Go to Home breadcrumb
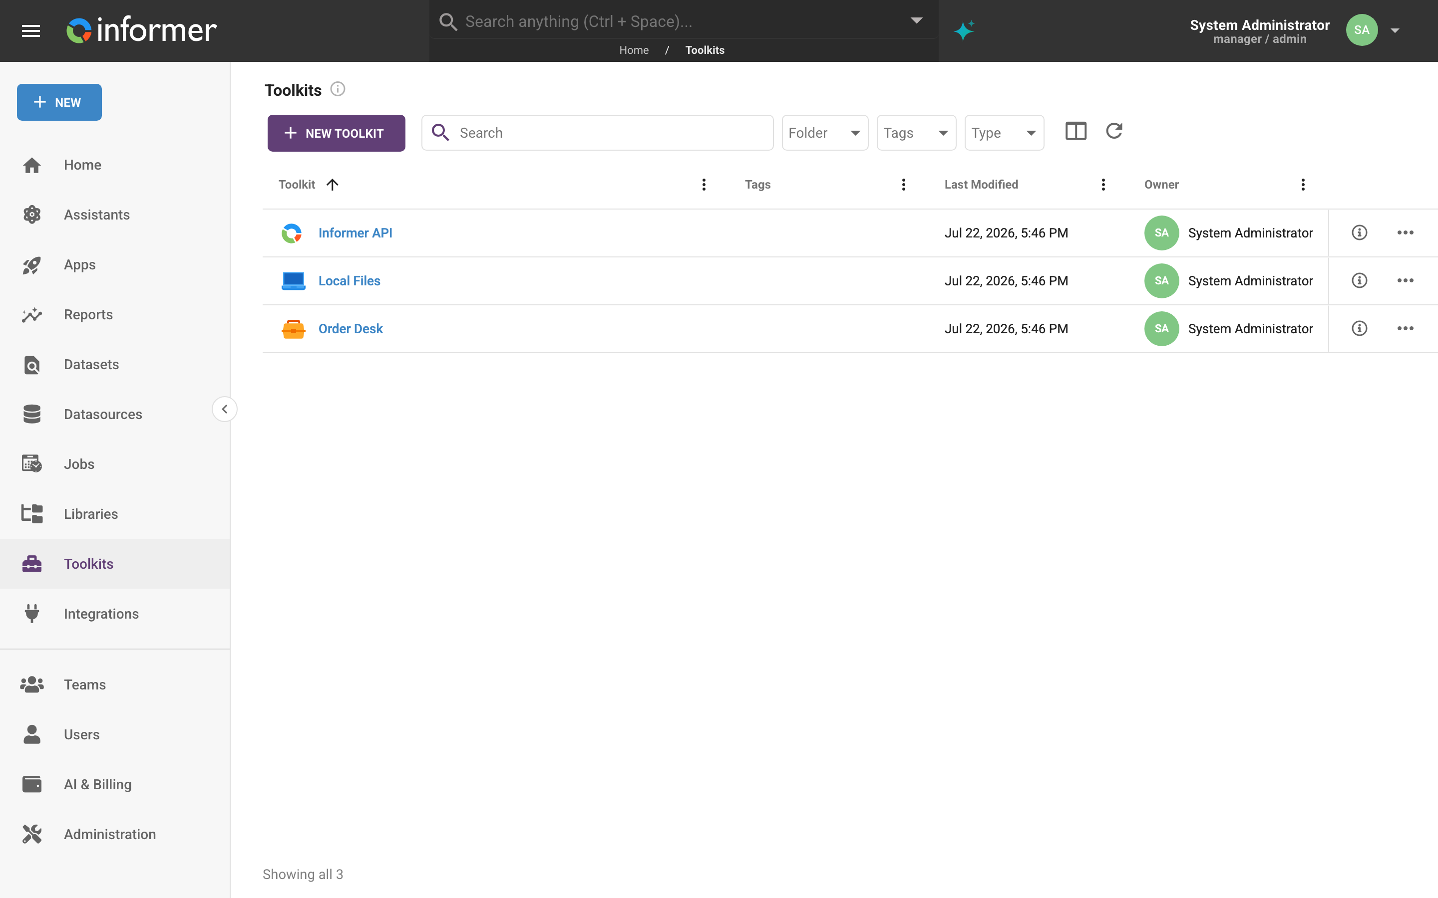This screenshot has height=898, width=1438. 634,50
